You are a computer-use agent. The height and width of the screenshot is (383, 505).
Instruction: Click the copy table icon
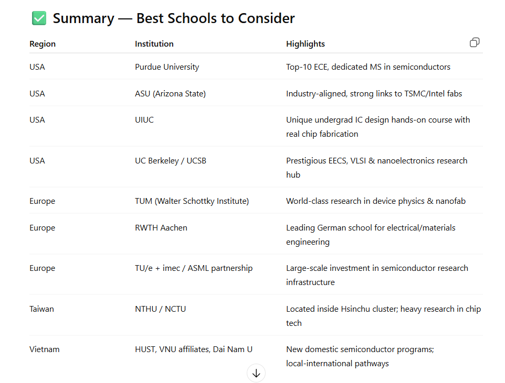475,43
